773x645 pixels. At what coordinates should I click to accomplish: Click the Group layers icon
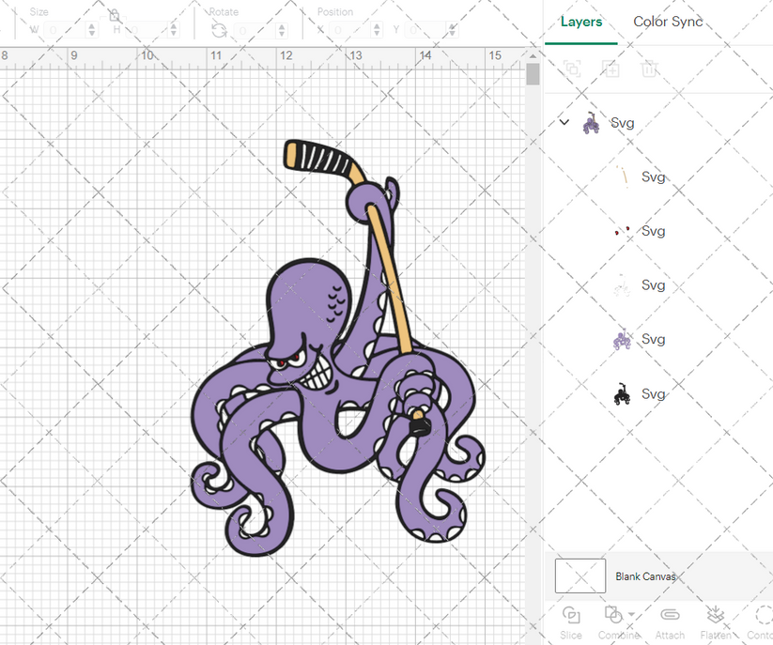[x=574, y=69]
